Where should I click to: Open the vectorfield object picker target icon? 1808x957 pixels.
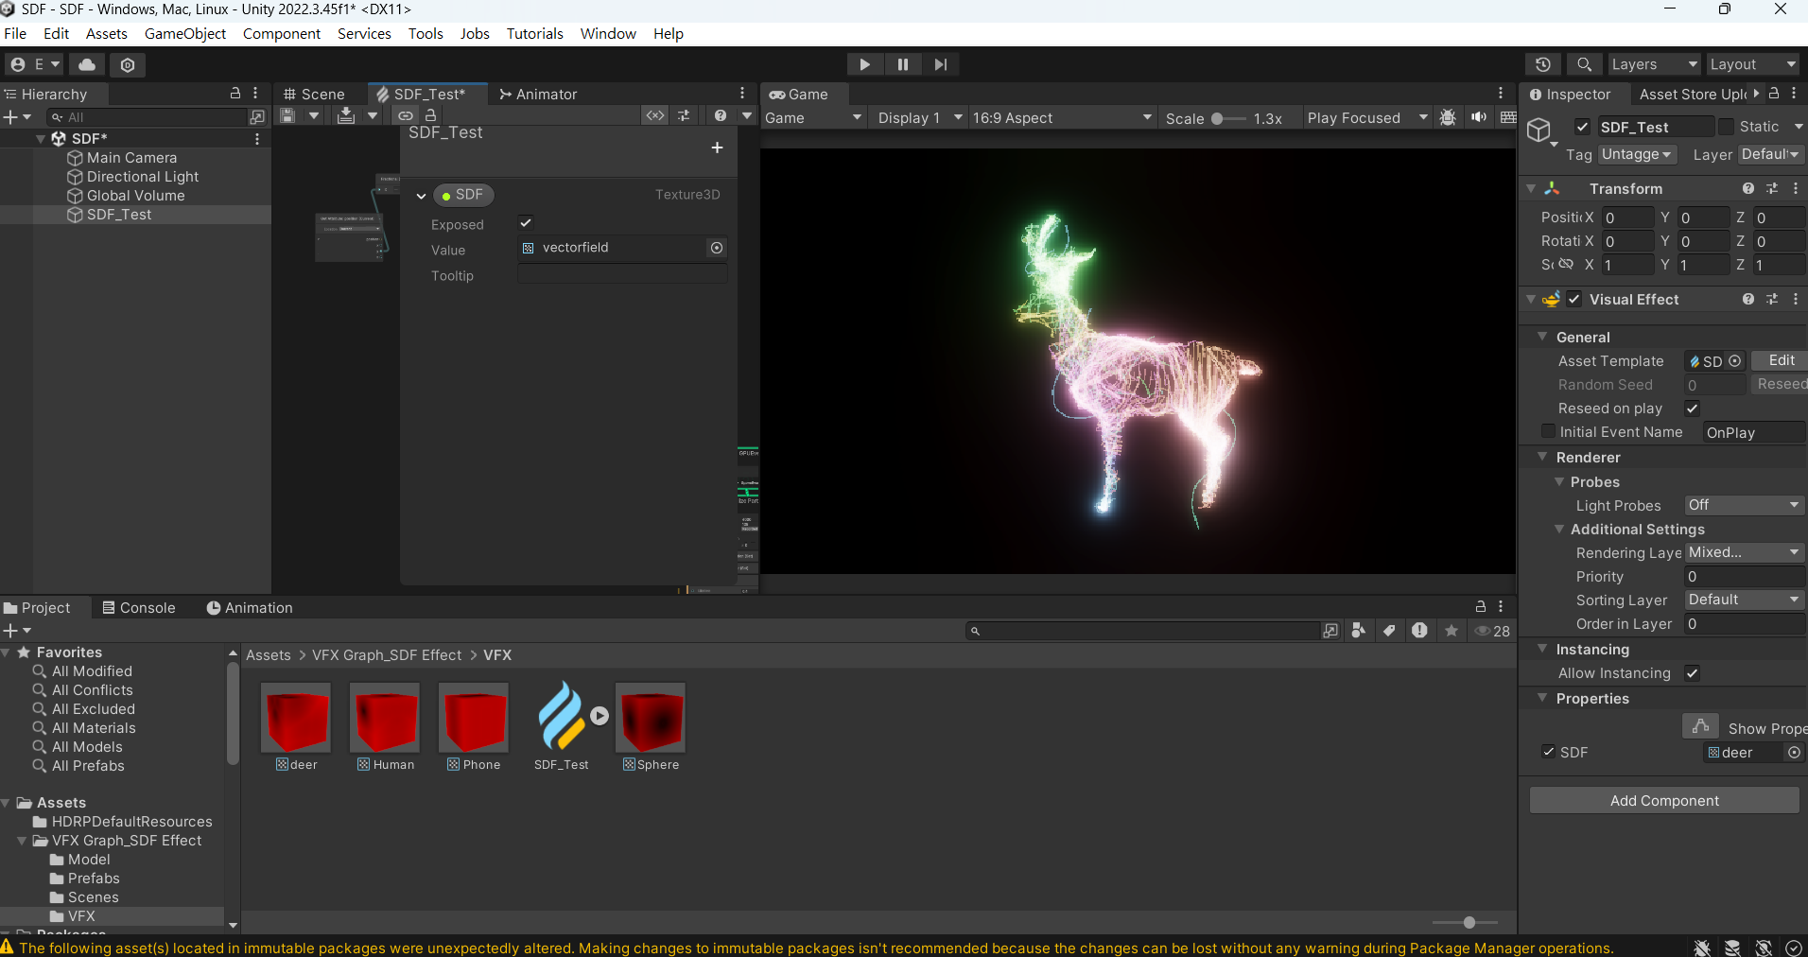[x=717, y=248]
